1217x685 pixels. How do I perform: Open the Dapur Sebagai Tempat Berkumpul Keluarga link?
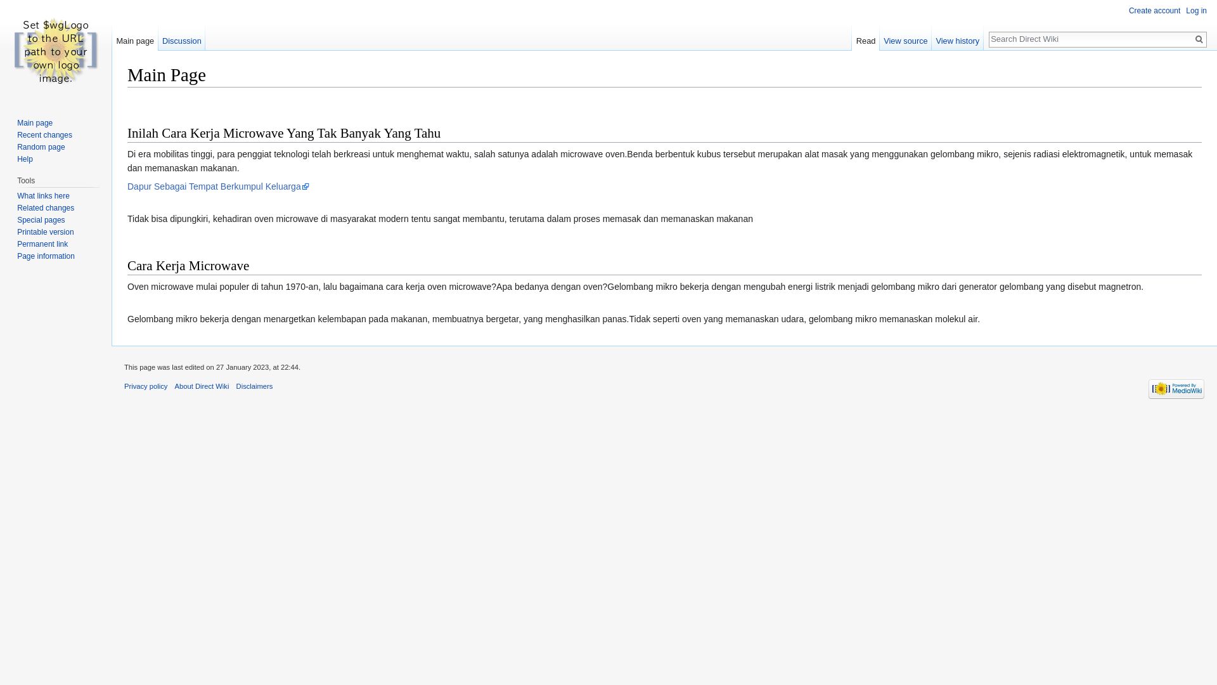click(x=218, y=186)
